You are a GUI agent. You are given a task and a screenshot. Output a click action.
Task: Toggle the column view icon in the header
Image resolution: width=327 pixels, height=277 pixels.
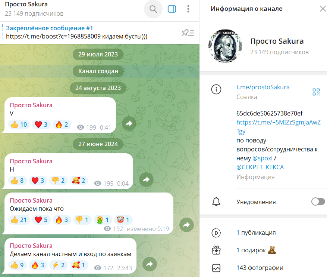[172, 9]
